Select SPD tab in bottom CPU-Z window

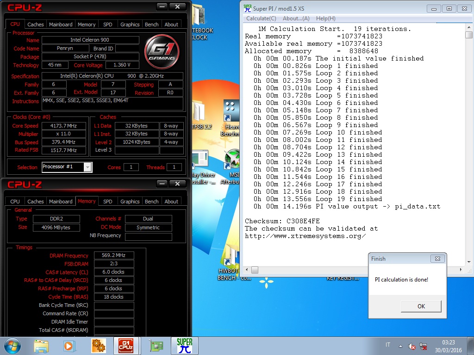click(x=107, y=202)
